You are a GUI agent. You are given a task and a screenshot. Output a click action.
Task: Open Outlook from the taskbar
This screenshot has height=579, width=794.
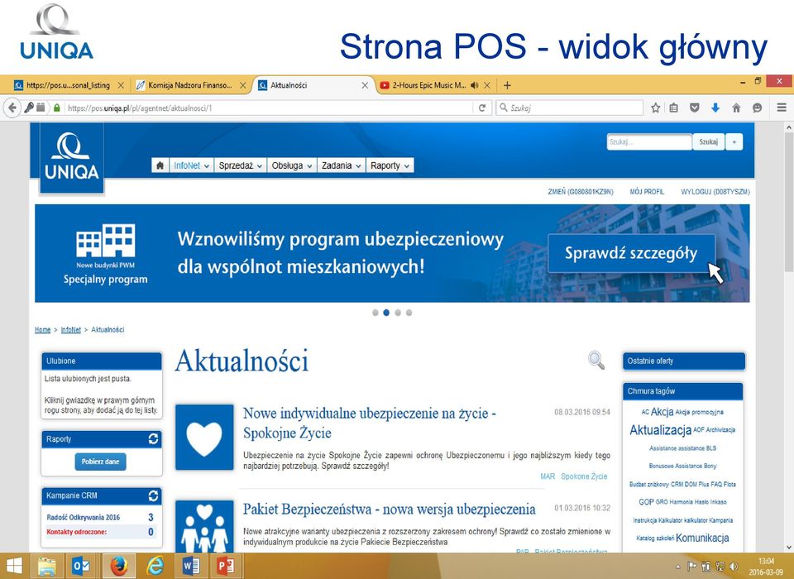(x=81, y=566)
